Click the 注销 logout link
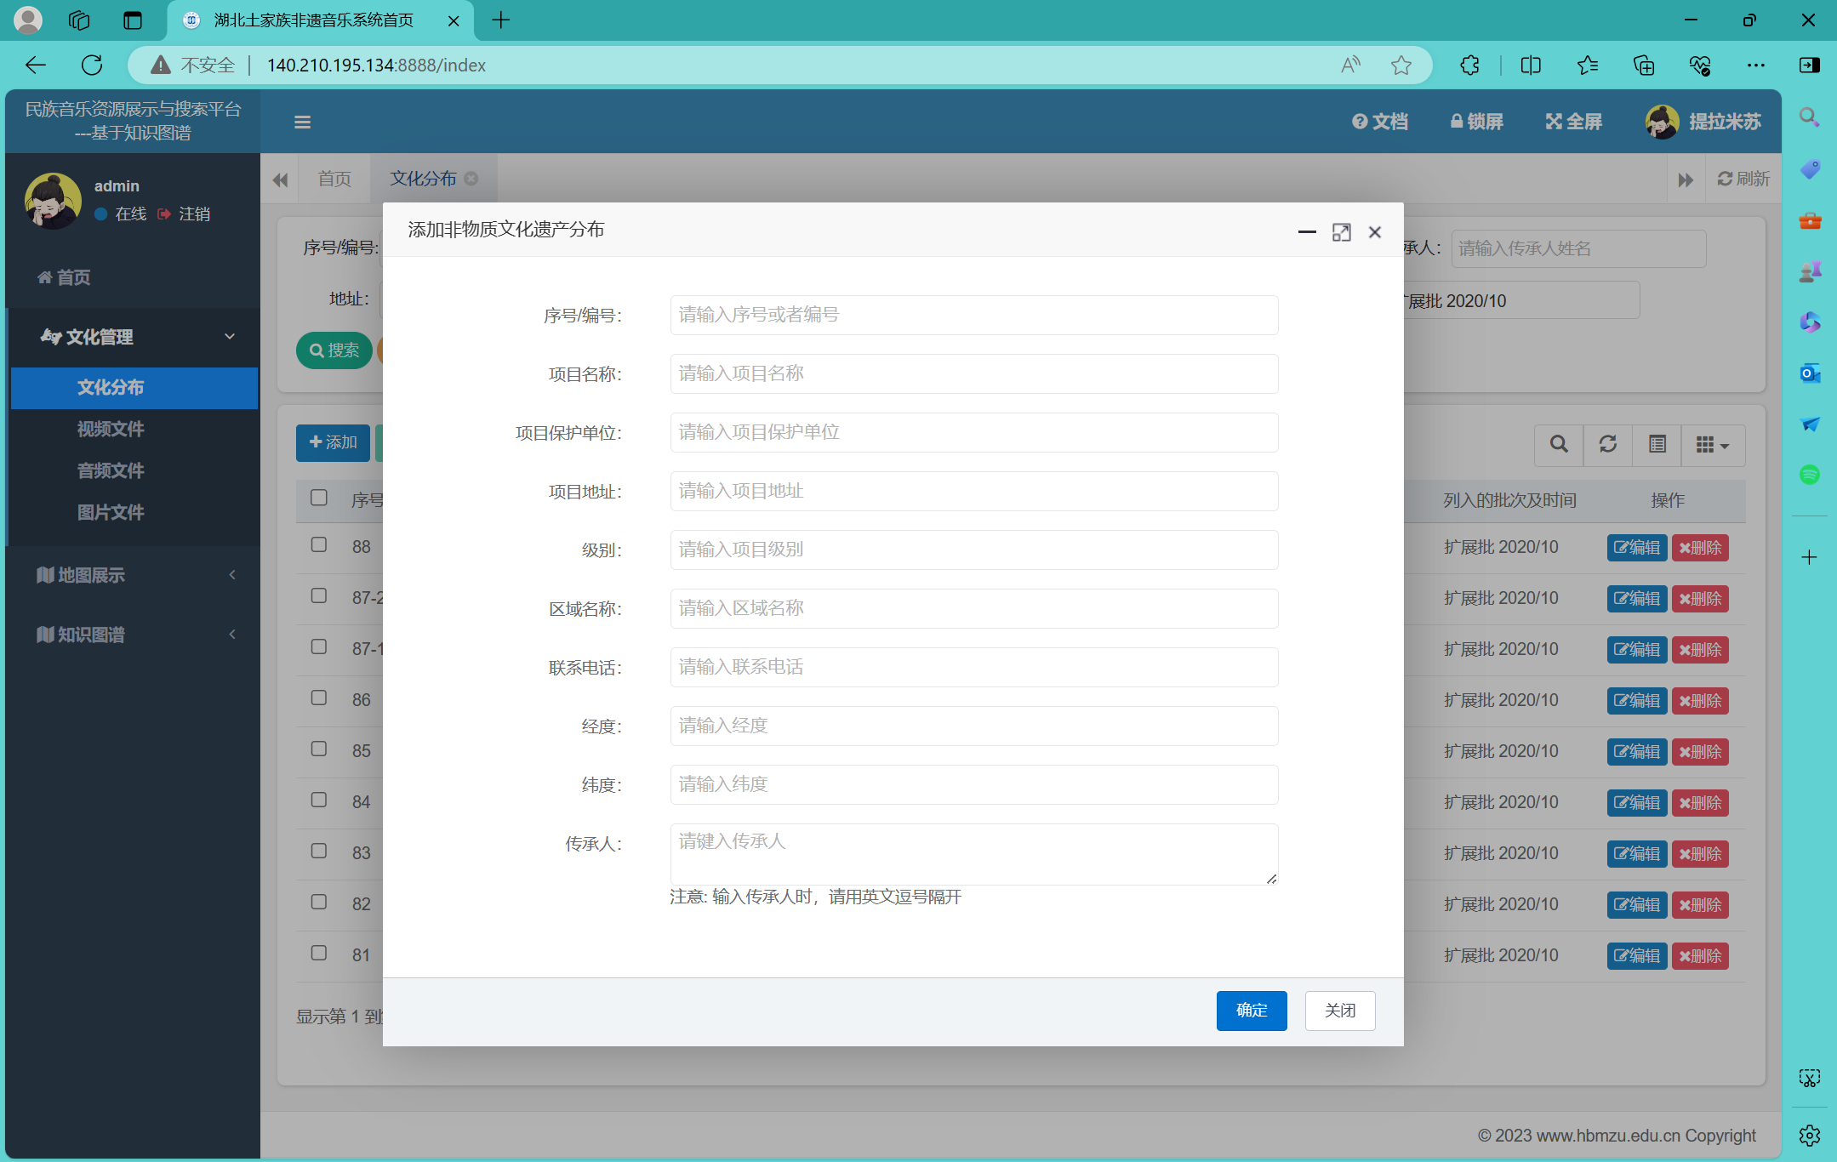 coord(185,214)
